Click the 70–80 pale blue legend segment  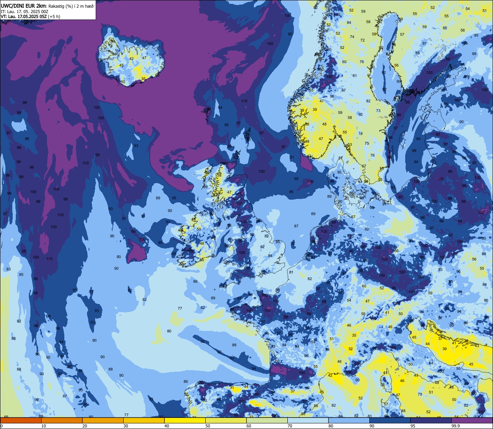coord(308,421)
